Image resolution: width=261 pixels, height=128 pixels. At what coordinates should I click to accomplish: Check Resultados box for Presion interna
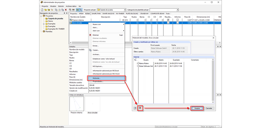tap(168, 20)
